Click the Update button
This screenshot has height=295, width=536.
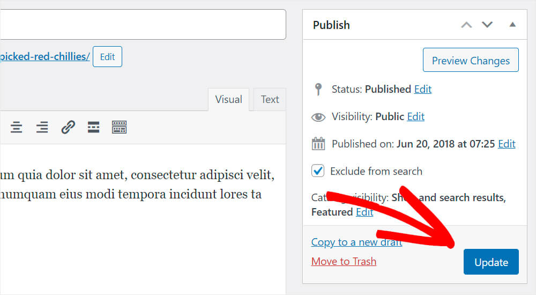491,262
